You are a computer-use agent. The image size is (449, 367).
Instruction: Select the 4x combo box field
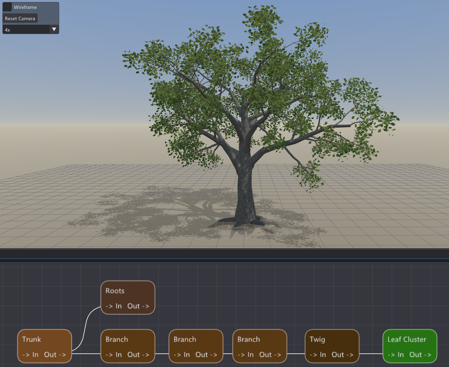[x=31, y=30]
